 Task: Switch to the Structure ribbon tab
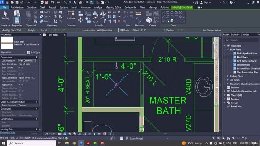click(32, 7)
